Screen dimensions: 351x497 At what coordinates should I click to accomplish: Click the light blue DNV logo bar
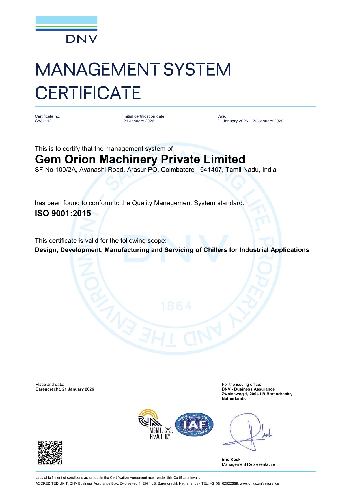point(66,20)
